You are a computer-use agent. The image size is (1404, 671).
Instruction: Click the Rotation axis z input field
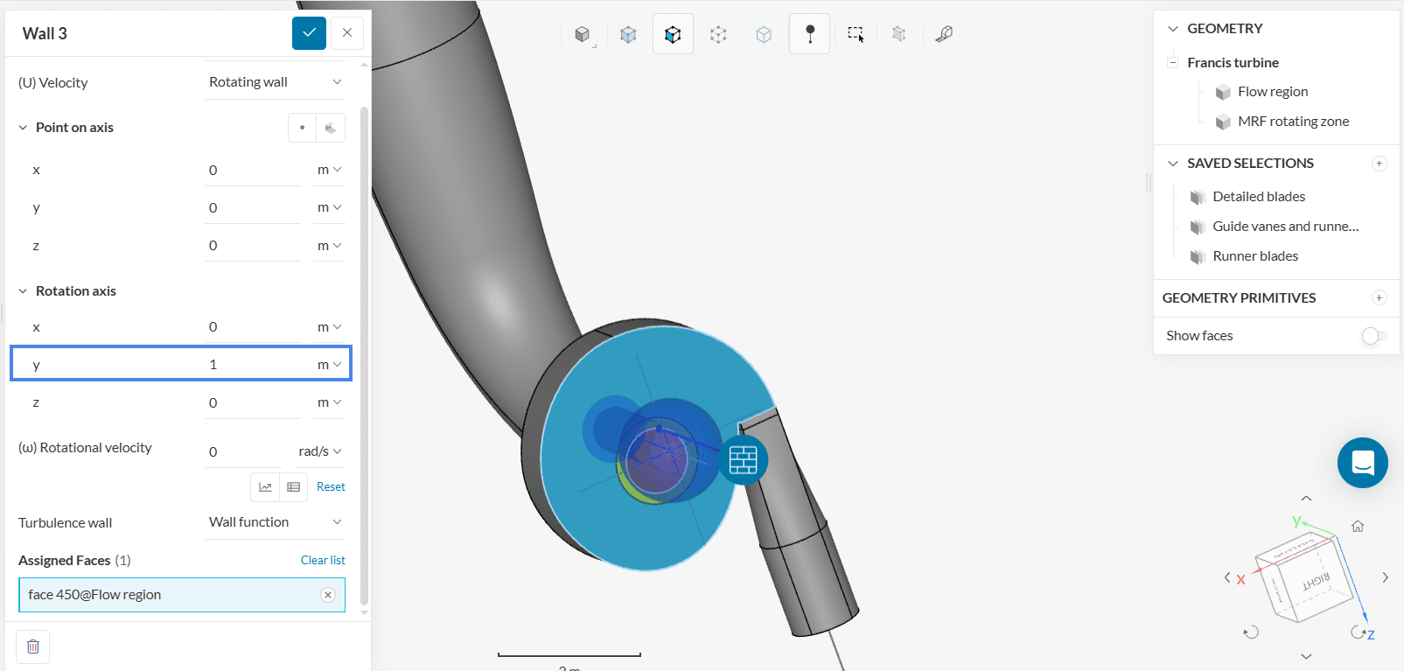click(253, 402)
